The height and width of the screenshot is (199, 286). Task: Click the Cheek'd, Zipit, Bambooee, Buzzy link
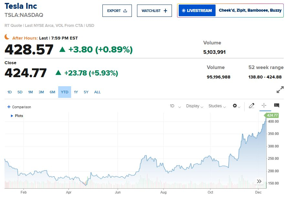coord(250,11)
